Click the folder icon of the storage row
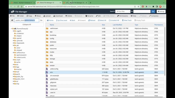Screen dimensions: 175x98 coord(47,59)
